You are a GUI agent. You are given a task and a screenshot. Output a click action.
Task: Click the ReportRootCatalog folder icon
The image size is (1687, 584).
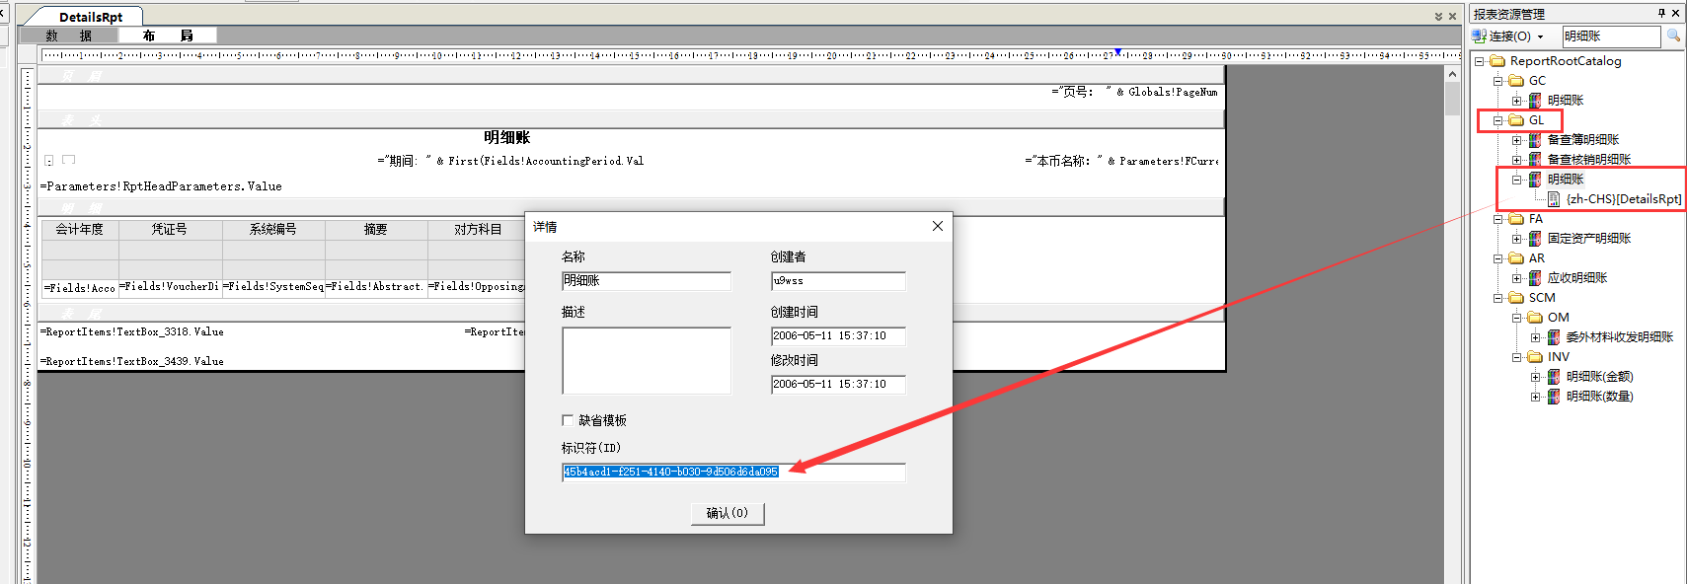(1497, 60)
